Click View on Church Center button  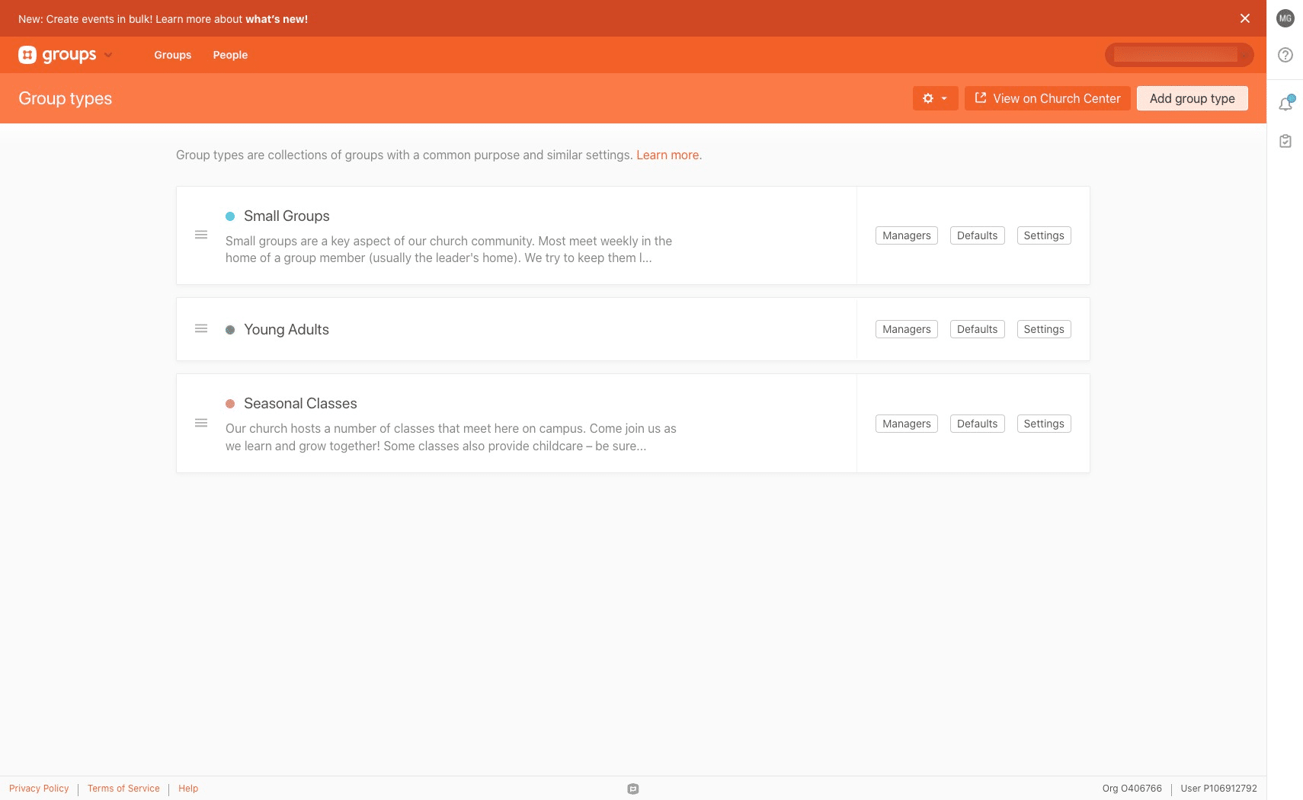[1047, 98]
